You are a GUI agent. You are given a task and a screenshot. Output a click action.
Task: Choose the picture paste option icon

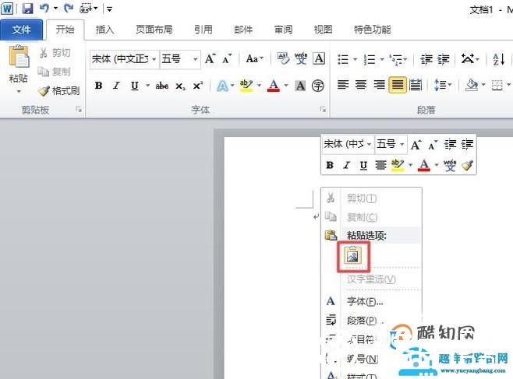pos(353,256)
